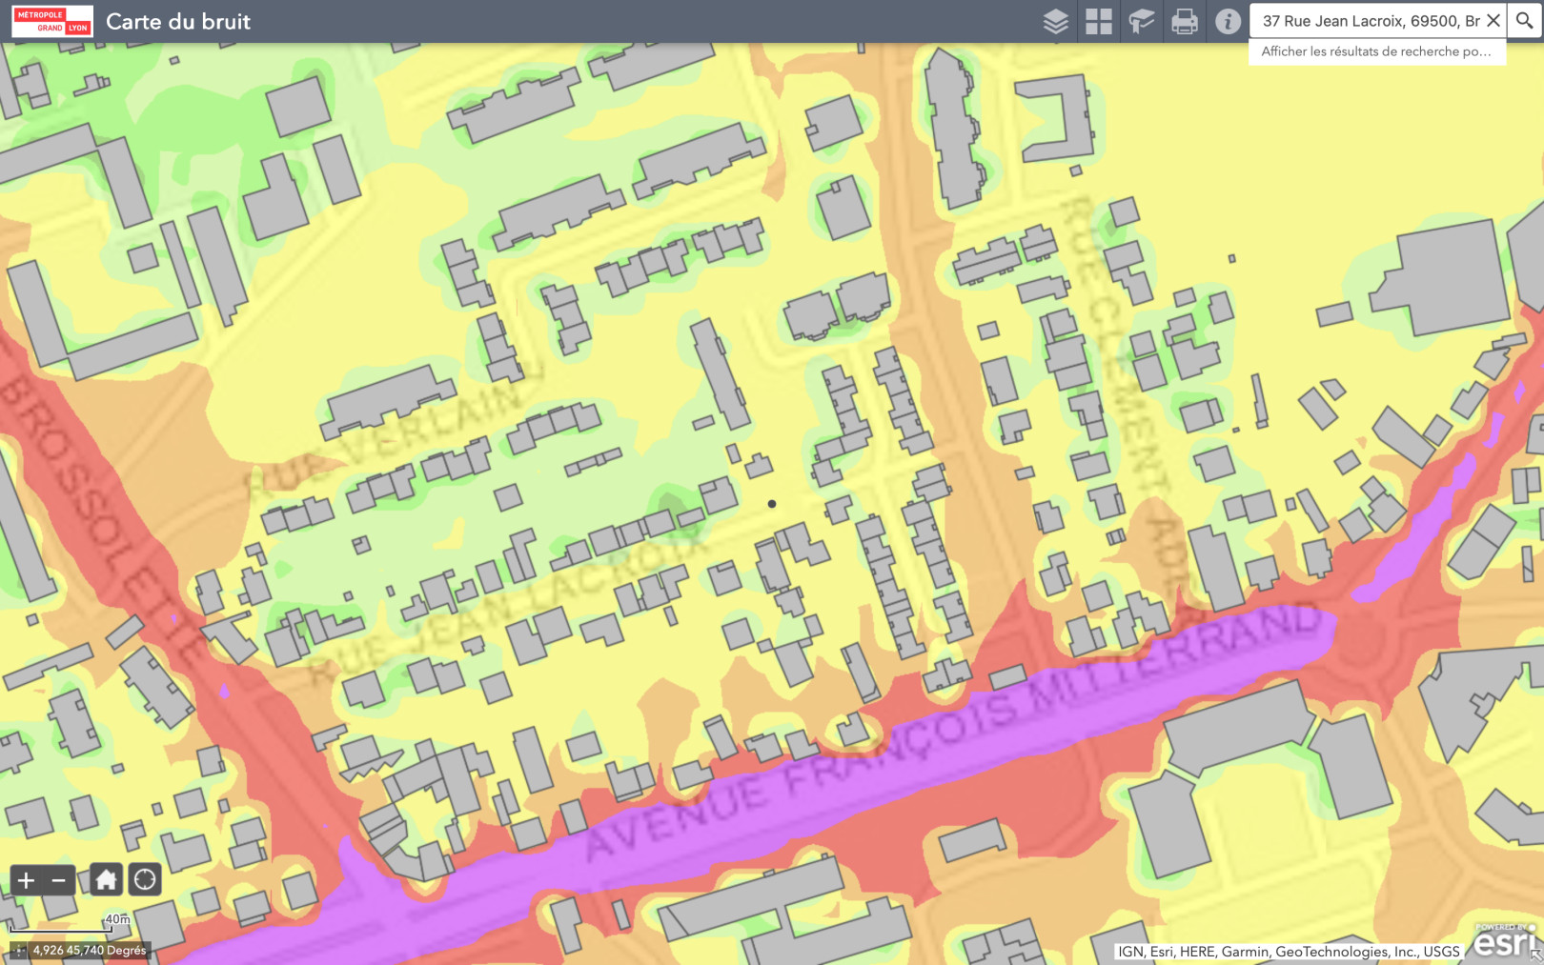
Task: Zoom in on the map
Action: pyautogui.click(x=26, y=880)
